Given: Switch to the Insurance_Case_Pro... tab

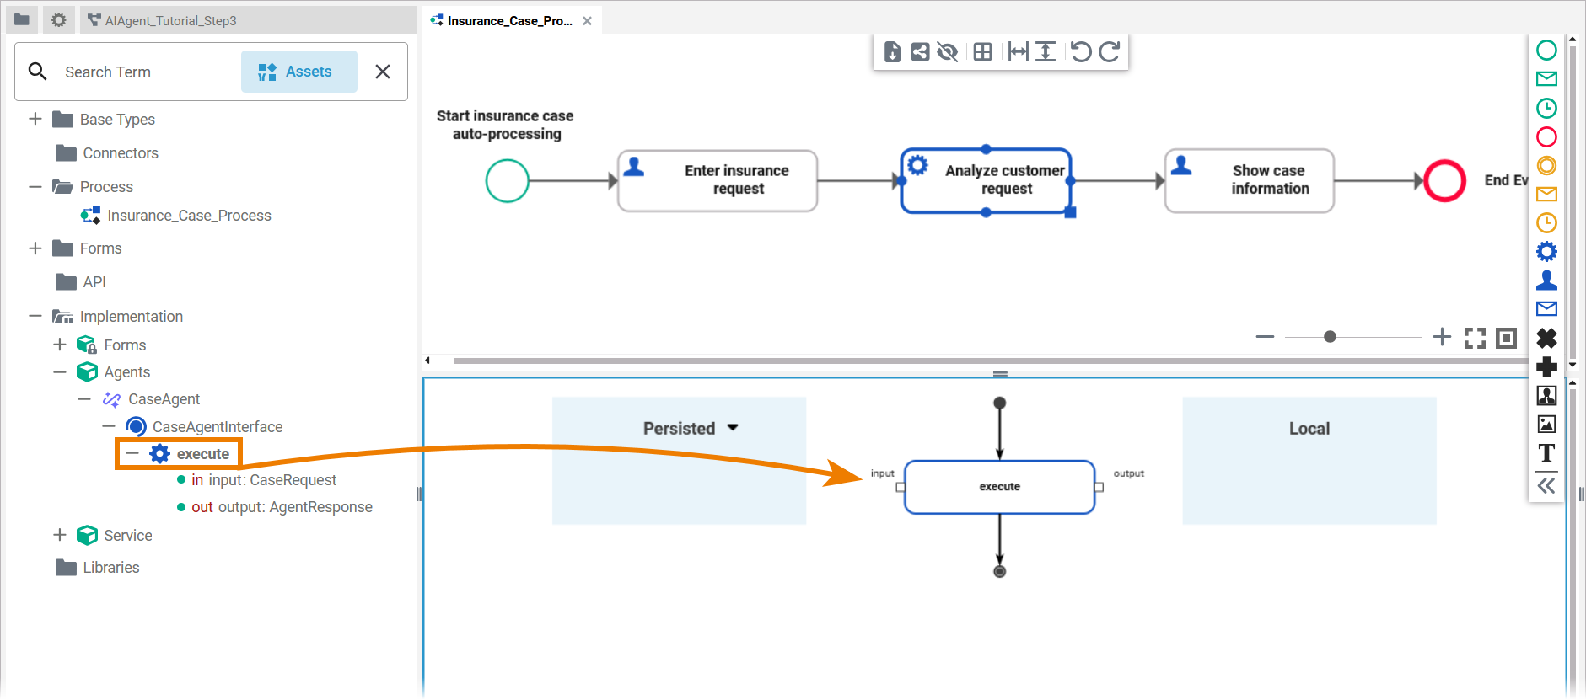Looking at the screenshot, I should (509, 21).
